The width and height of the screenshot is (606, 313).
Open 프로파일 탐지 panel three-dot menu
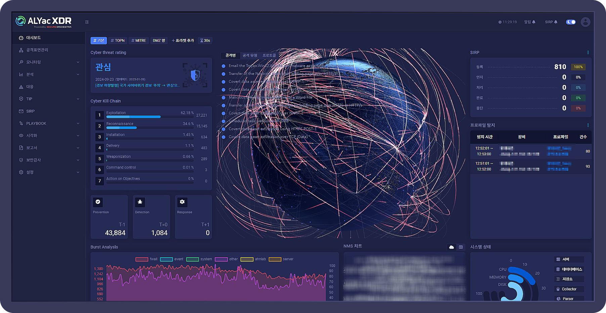pyautogui.click(x=588, y=125)
